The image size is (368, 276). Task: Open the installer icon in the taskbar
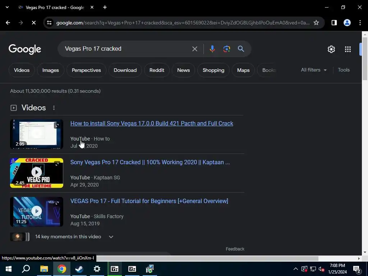(150, 269)
